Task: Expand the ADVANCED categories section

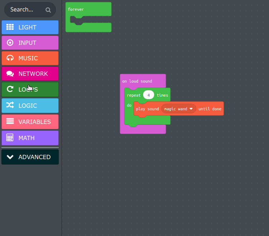Action: (x=30, y=157)
